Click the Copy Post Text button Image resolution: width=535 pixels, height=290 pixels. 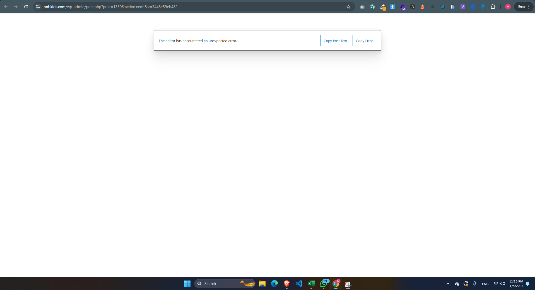point(335,41)
